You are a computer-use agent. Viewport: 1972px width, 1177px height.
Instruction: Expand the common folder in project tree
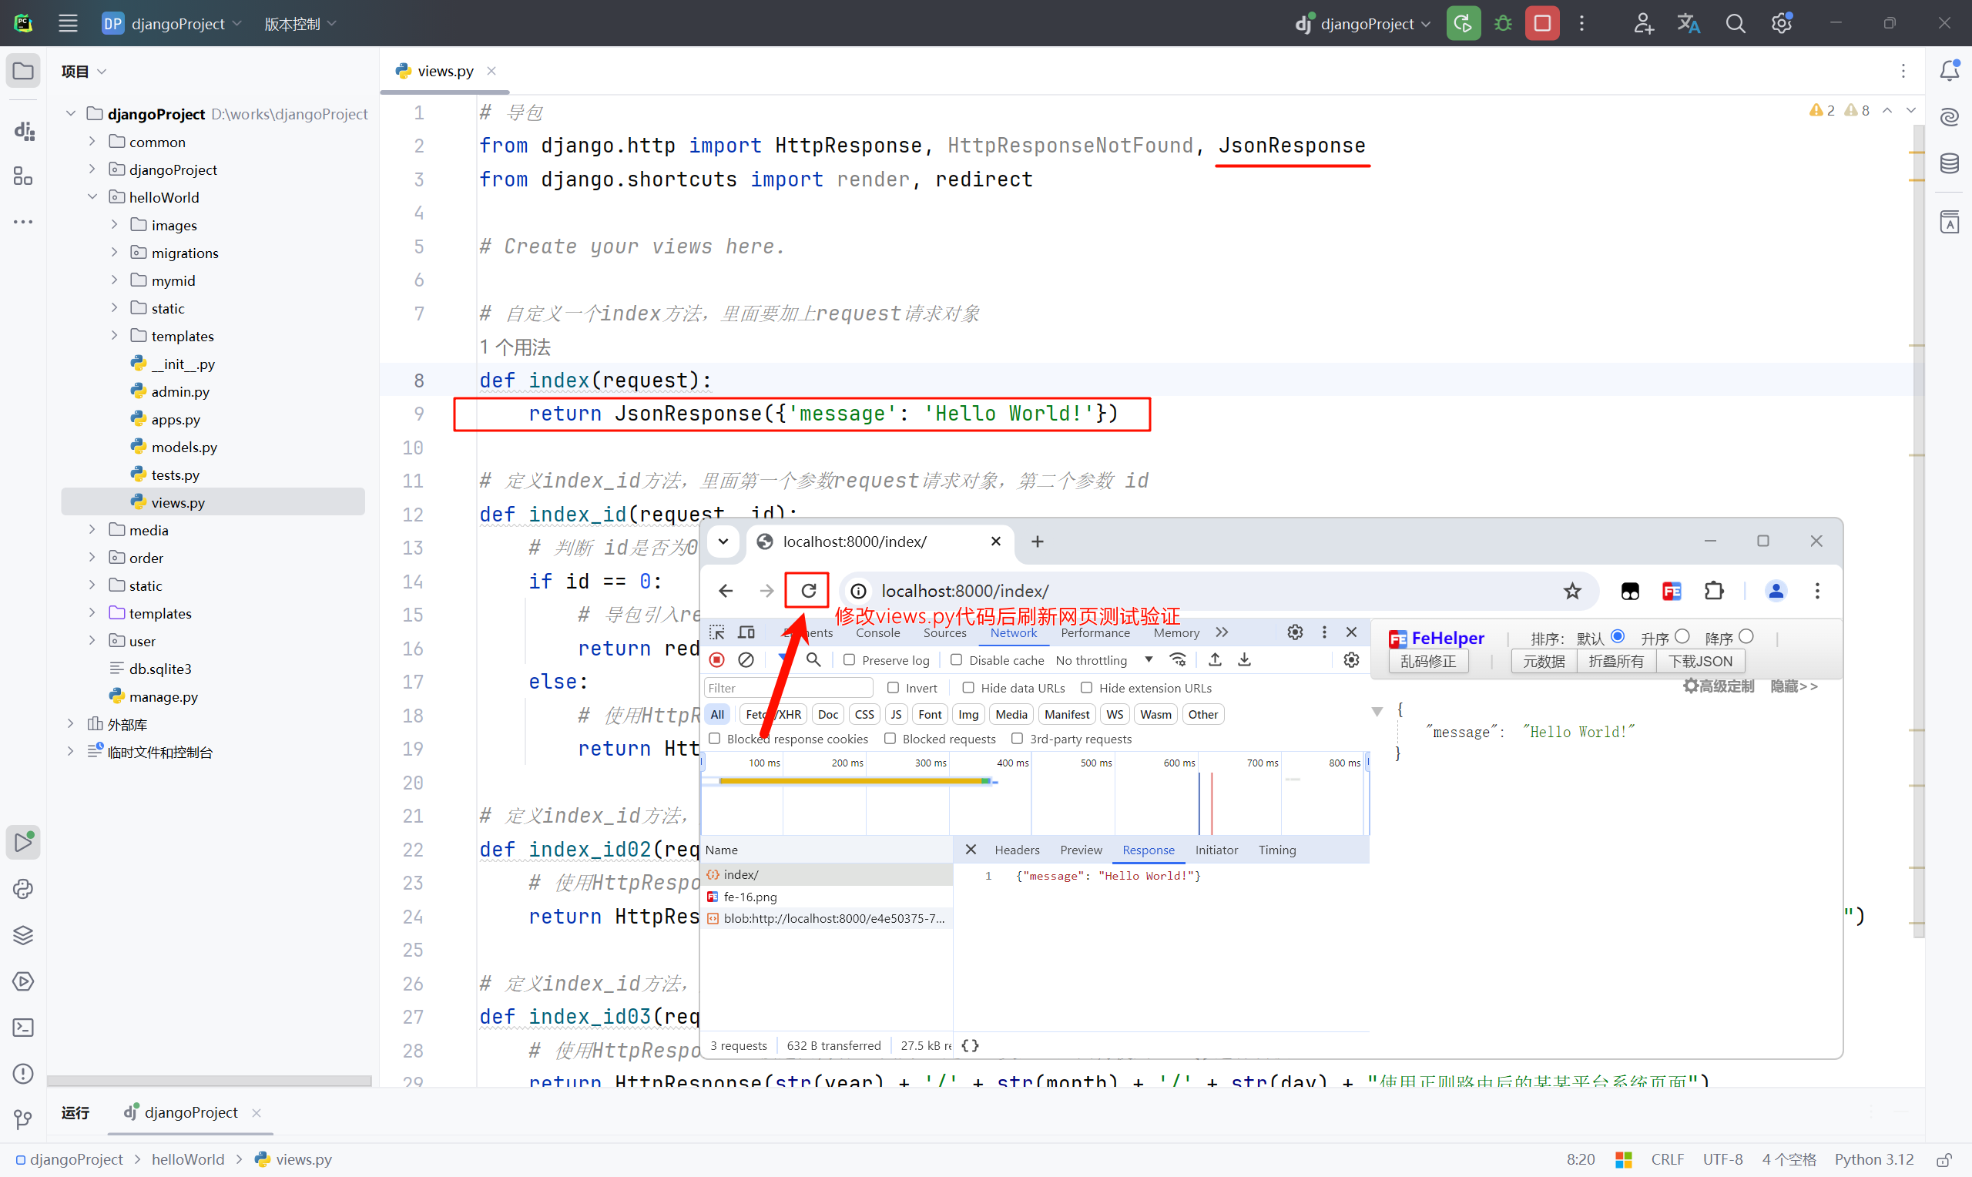point(92,141)
